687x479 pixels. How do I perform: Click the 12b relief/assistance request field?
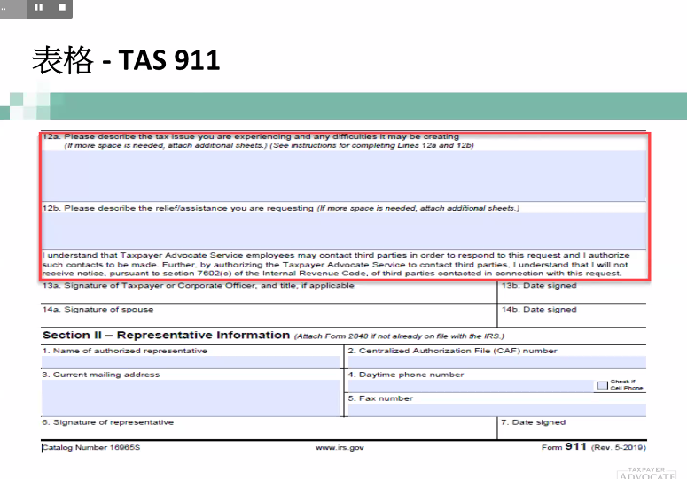[344, 230]
